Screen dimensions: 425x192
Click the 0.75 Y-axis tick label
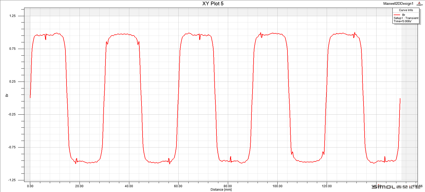[12, 49]
